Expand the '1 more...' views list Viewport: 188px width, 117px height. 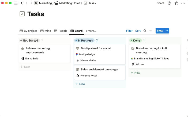point(91,31)
